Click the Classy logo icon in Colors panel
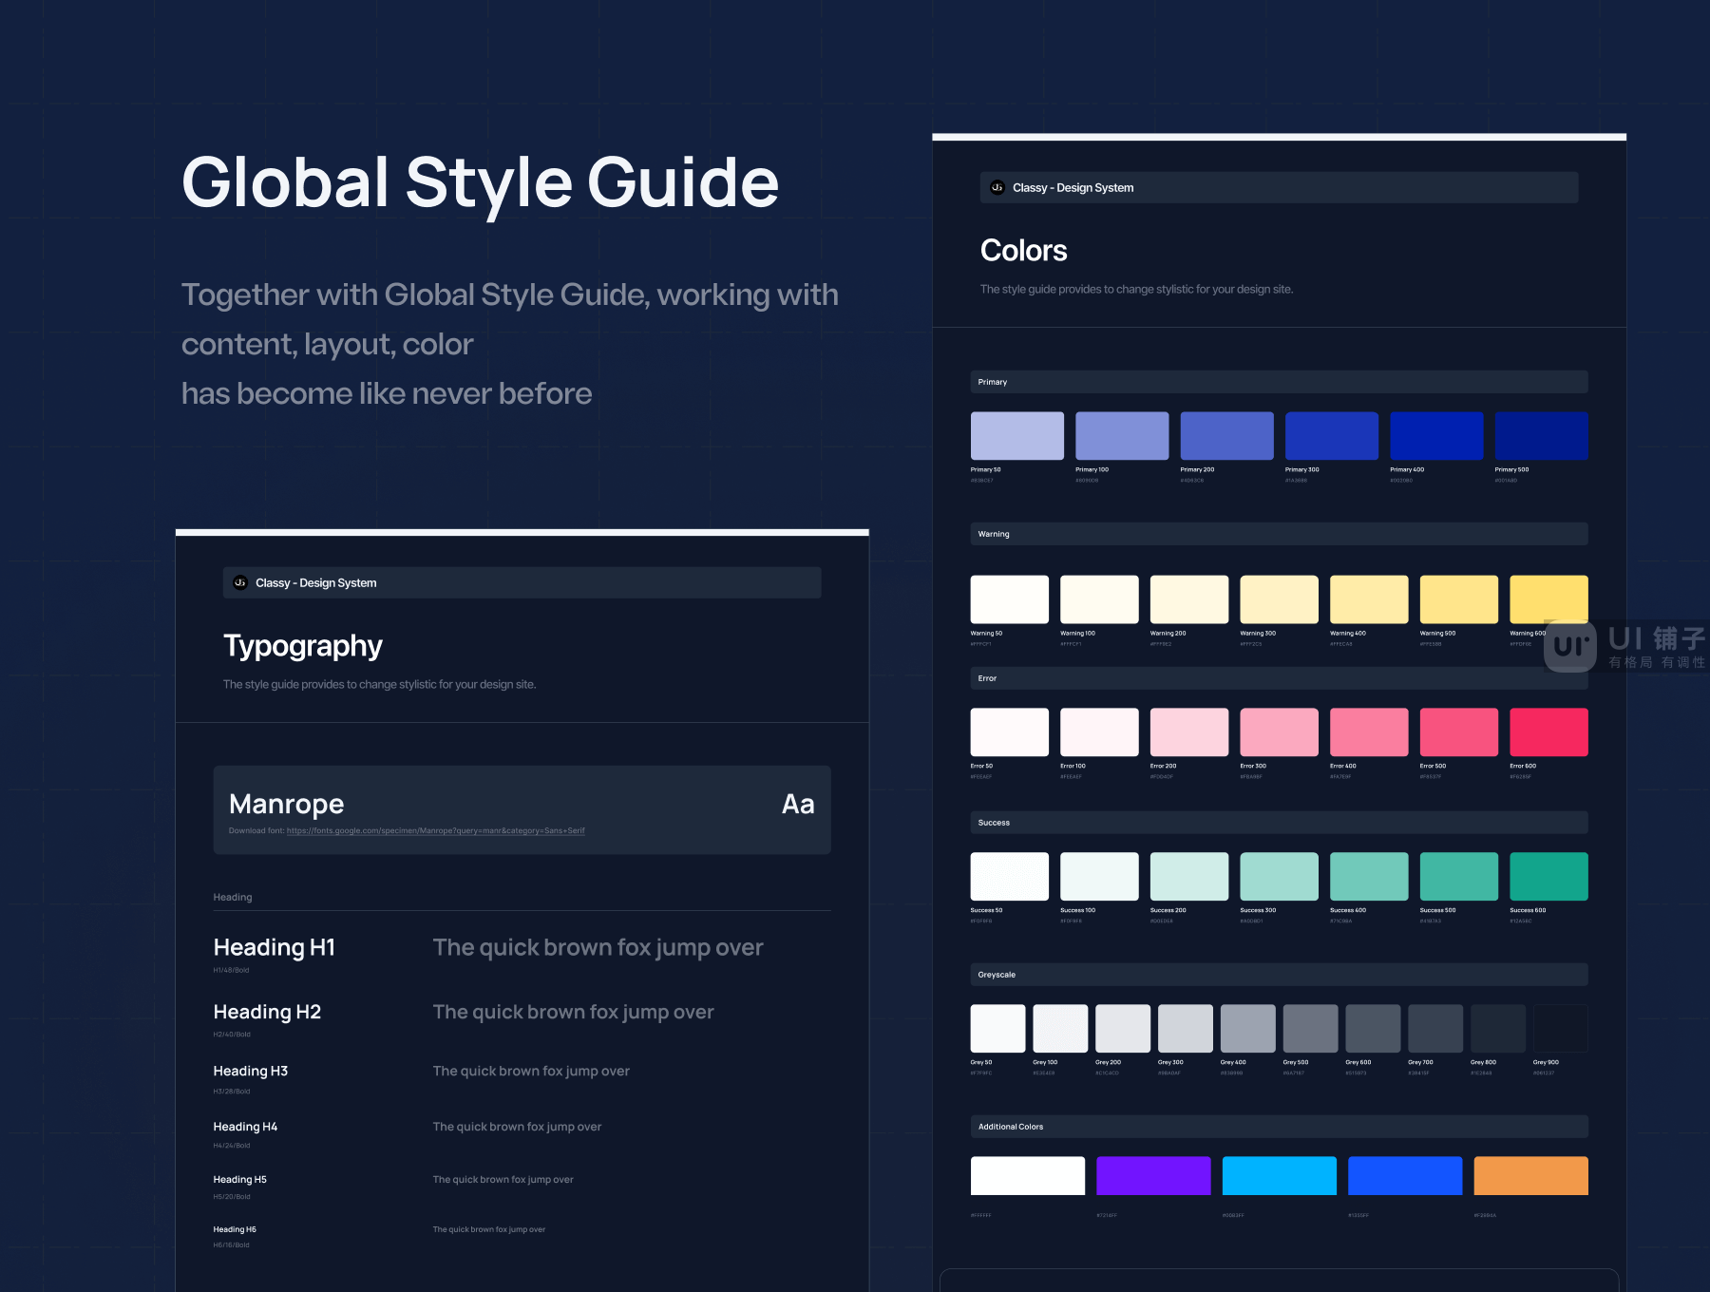1710x1292 pixels. pyautogui.click(x=997, y=187)
